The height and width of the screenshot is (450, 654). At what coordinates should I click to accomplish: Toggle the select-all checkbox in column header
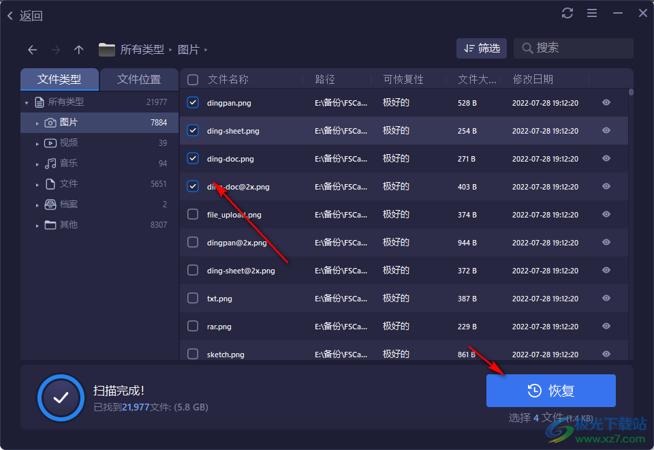(x=192, y=78)
